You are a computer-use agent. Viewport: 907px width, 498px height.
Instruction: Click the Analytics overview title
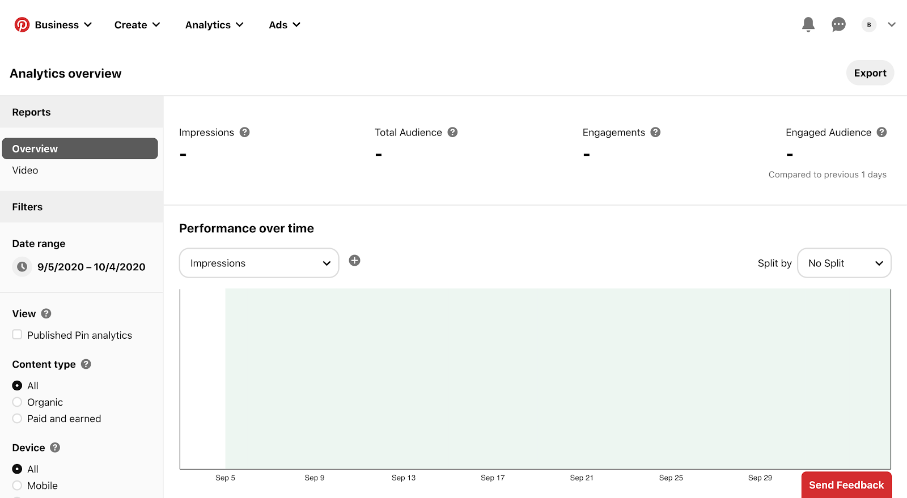tap(66, 73)
